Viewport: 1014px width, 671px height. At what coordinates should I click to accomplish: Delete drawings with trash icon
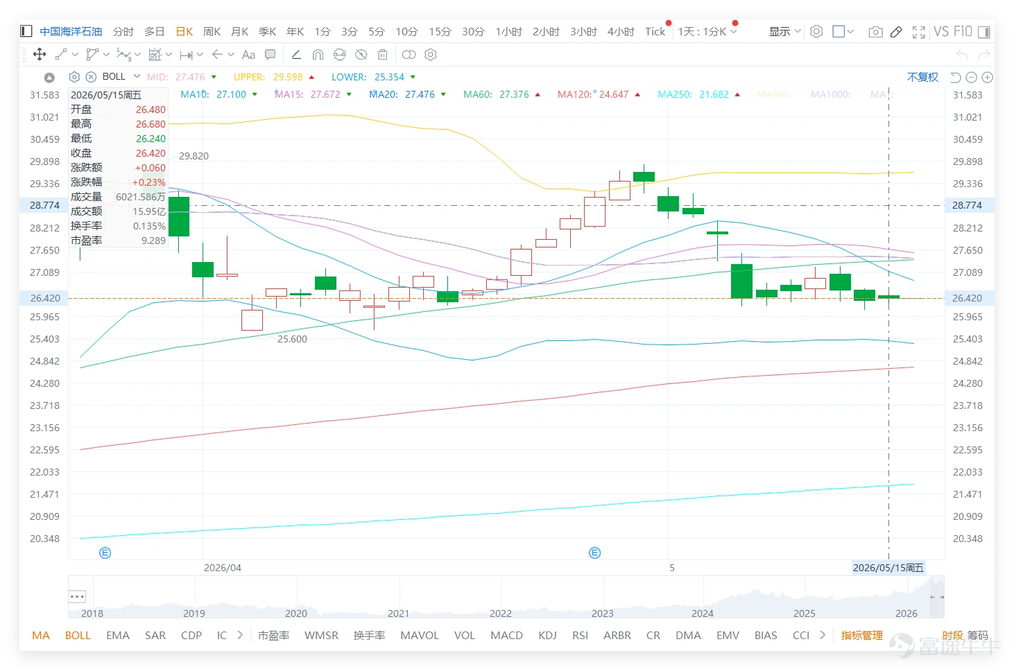(382, 54)
